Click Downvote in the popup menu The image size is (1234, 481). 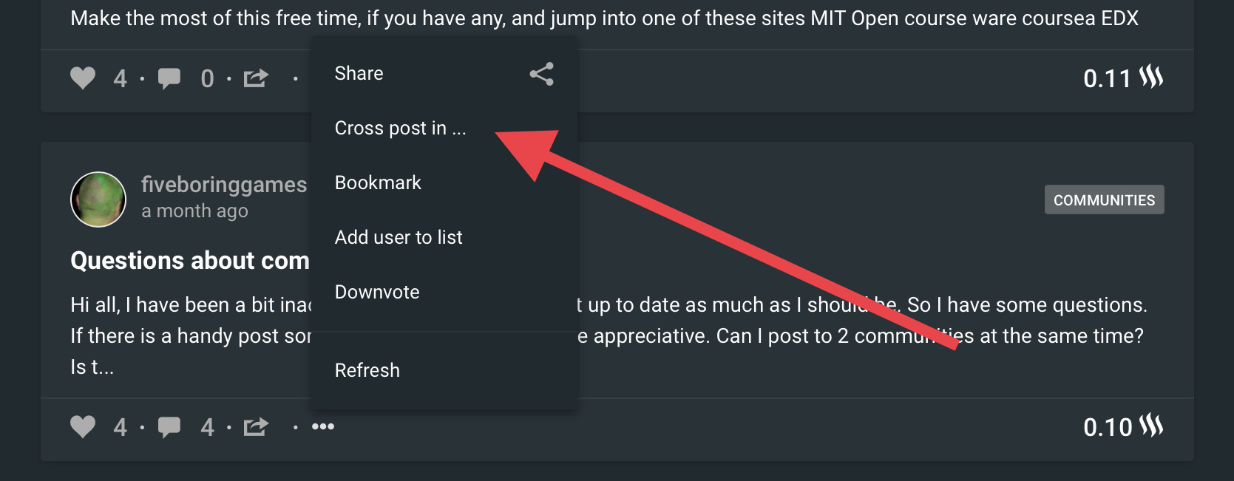pos(377,293)
